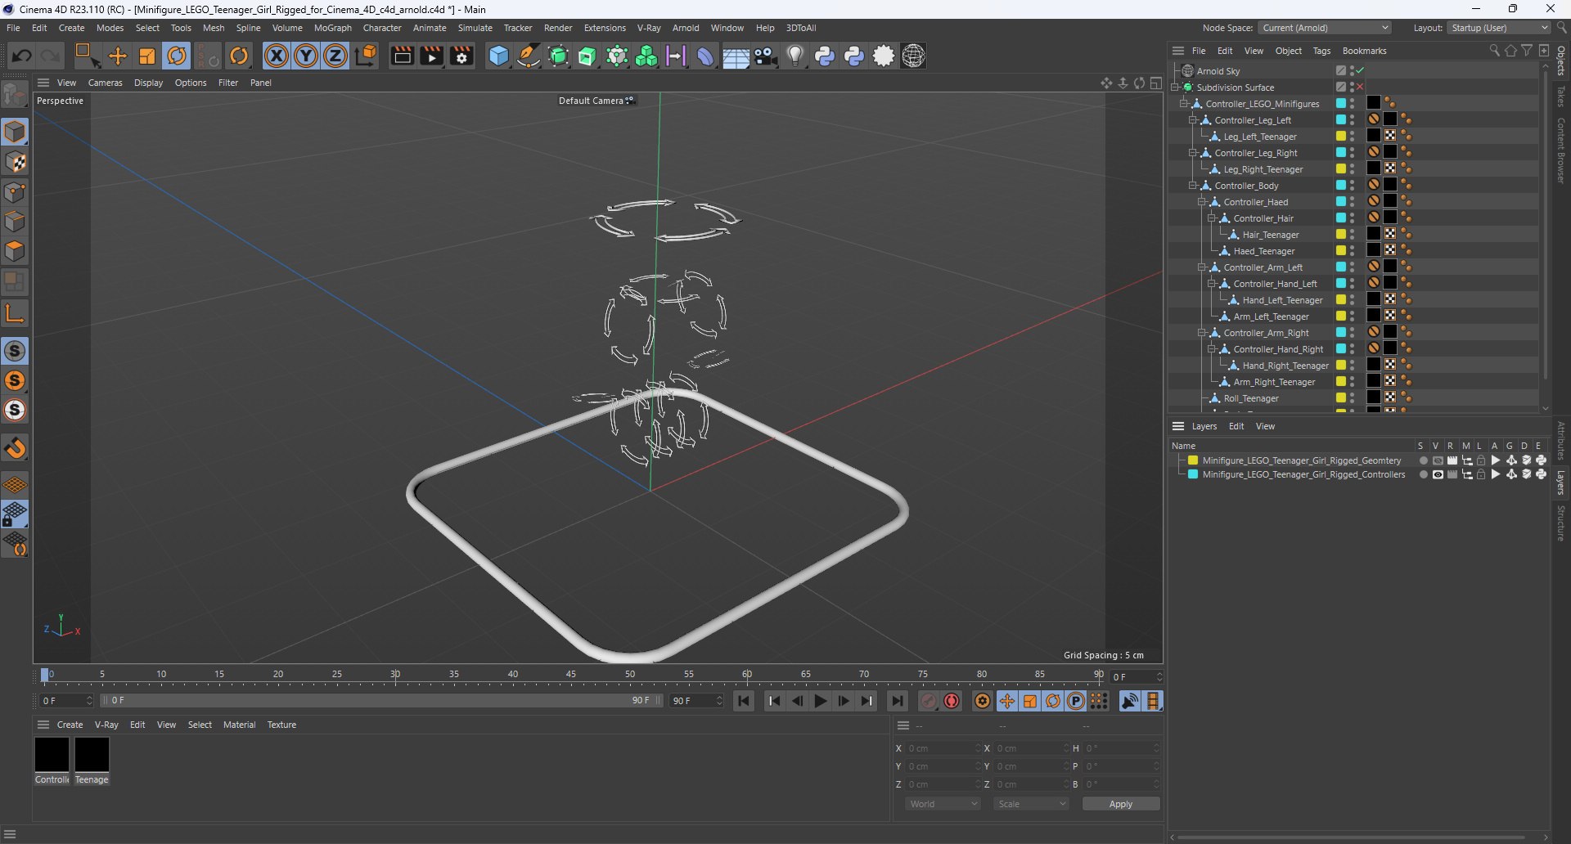The height and width of the screenshot is (844, 1571).
Task: Add a Light bulb object
Action: click(x=795, y=56)
